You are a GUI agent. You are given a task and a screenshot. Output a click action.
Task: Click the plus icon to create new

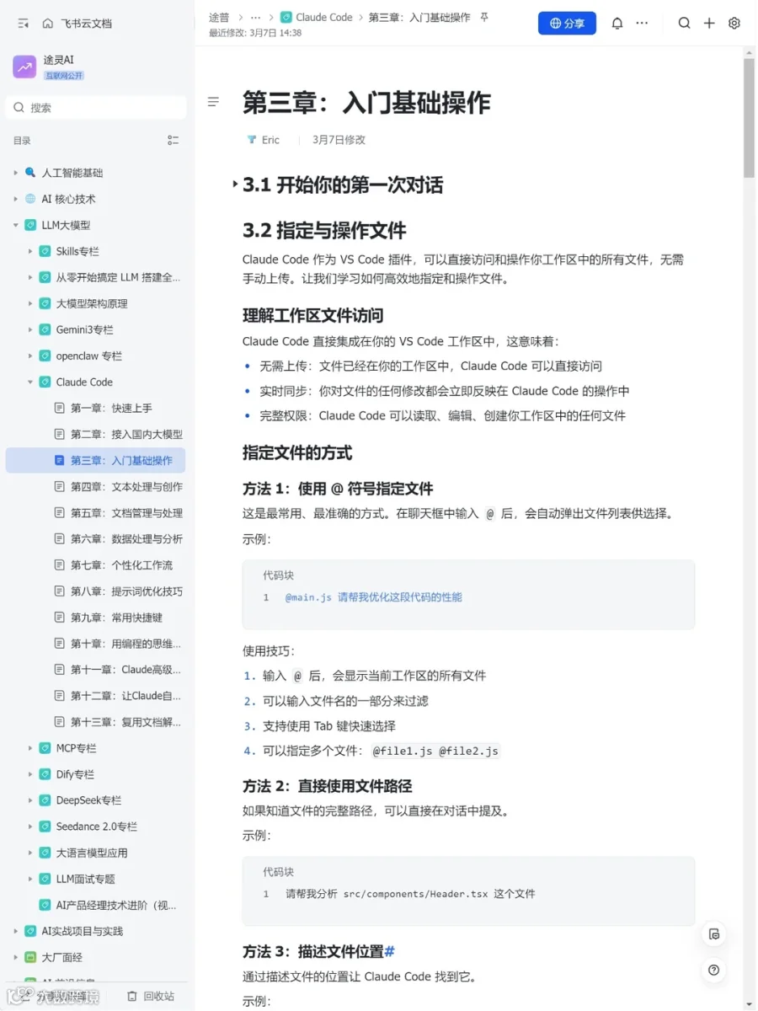[x=709, y=24]
